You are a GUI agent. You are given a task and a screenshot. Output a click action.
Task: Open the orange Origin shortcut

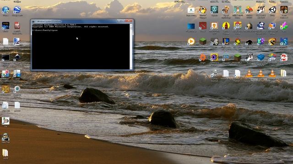[x=203, y=57]
